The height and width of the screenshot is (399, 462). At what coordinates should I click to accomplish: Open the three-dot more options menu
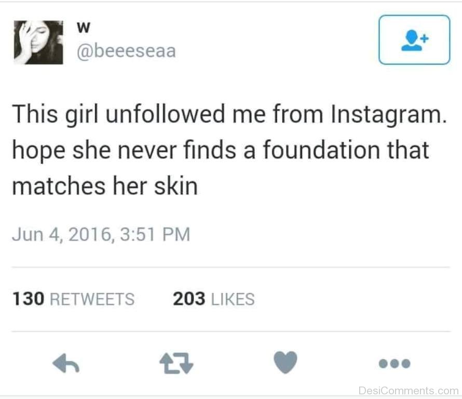pos(395,363)
